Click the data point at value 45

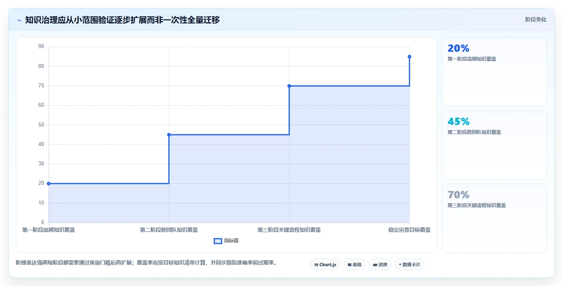[169, 135]
